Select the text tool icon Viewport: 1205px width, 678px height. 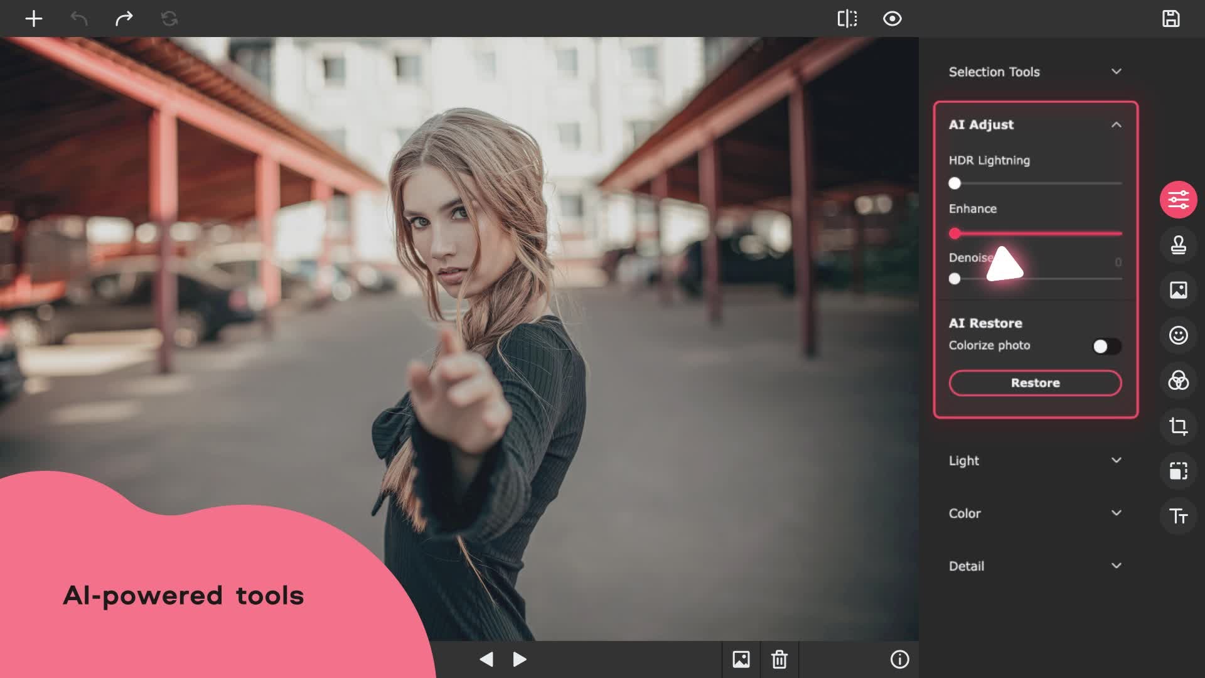point(1178,516)
